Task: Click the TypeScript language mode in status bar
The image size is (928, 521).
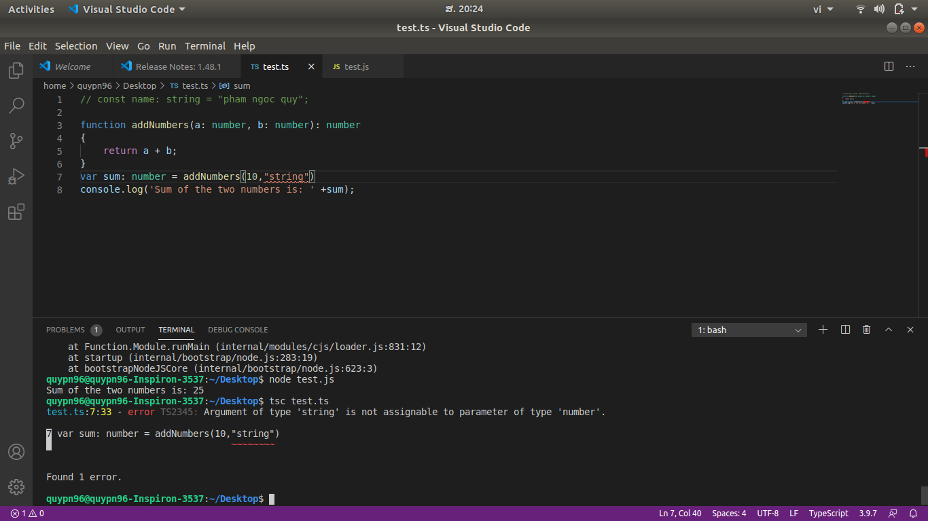Action: pyautogui.click(x=828, y=514)
